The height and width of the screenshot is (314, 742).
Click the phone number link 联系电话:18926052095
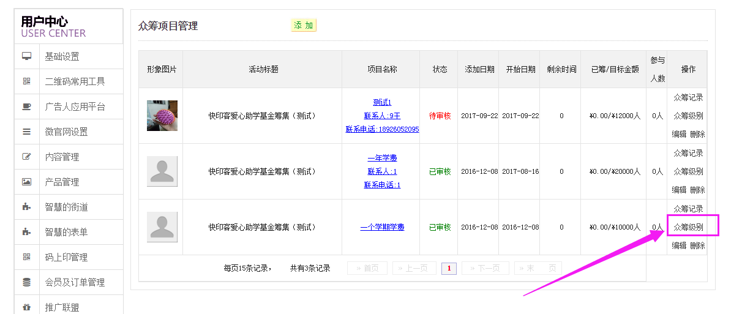point(382,129)
